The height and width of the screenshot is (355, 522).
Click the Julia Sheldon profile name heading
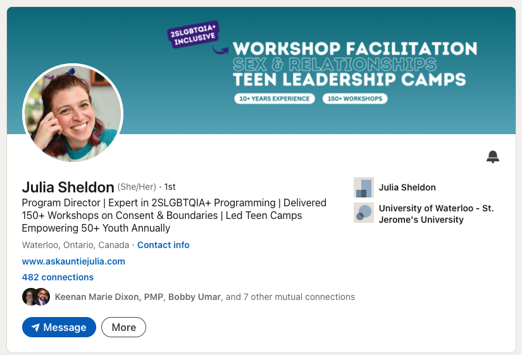click(68, 187)
